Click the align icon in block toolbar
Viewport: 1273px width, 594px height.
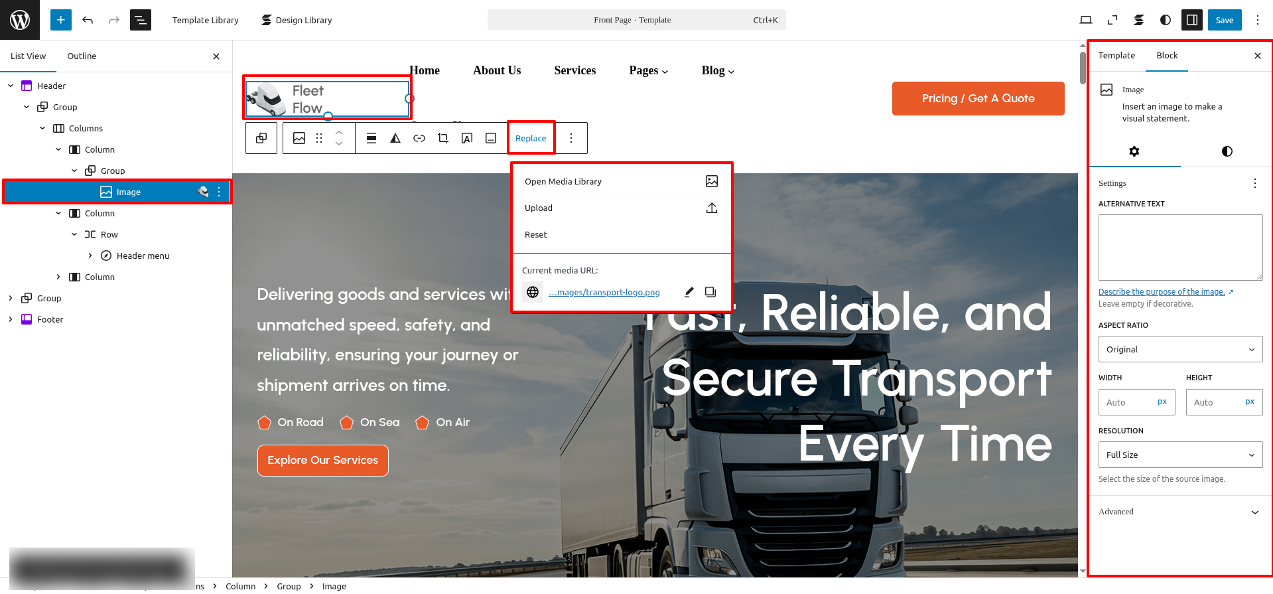click(x=371, y=138)
